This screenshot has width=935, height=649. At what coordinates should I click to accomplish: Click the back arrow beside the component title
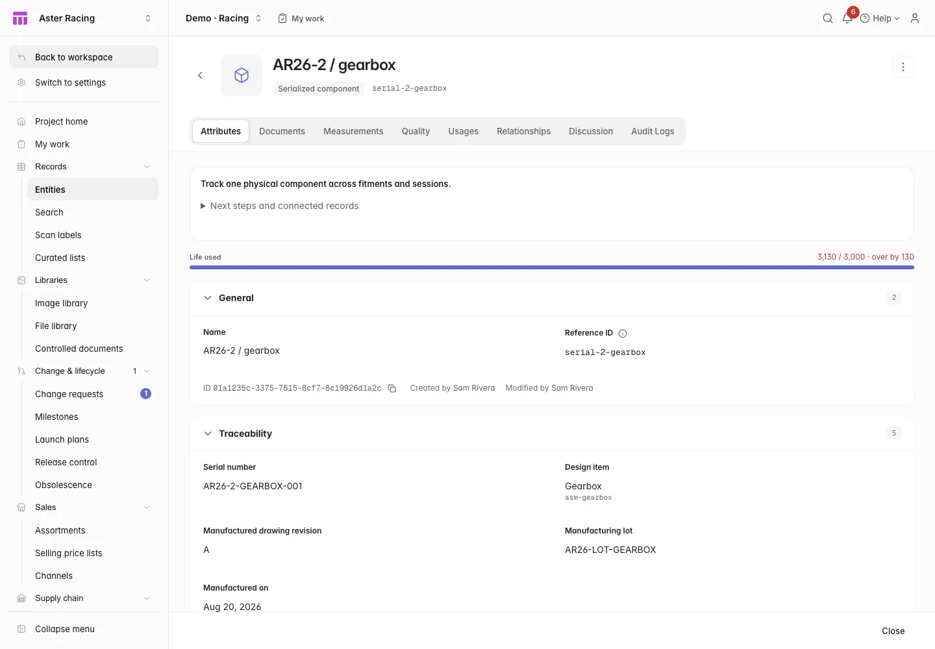[x=200, y=75]
